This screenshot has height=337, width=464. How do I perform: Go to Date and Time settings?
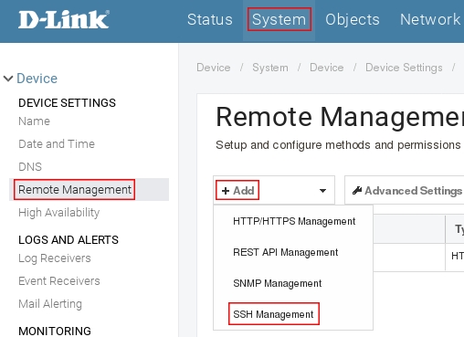coord(57,144)
